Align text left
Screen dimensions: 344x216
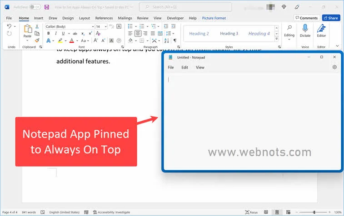[x=130, y=33]
